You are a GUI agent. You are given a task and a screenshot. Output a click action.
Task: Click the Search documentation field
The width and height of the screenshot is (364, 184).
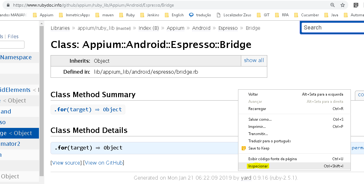tap(332, 28)
